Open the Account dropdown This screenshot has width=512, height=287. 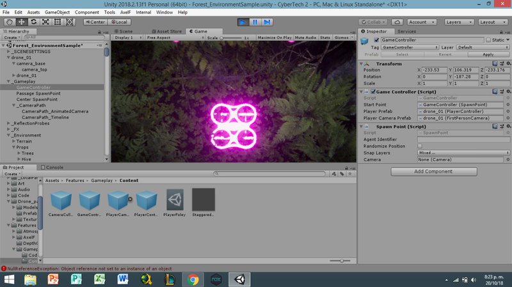coord(422,22)
